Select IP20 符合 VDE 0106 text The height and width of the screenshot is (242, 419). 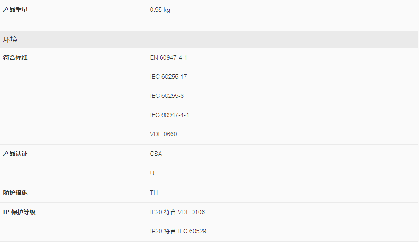point(177,212)
